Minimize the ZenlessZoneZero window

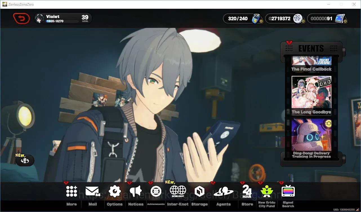[329, 4]
